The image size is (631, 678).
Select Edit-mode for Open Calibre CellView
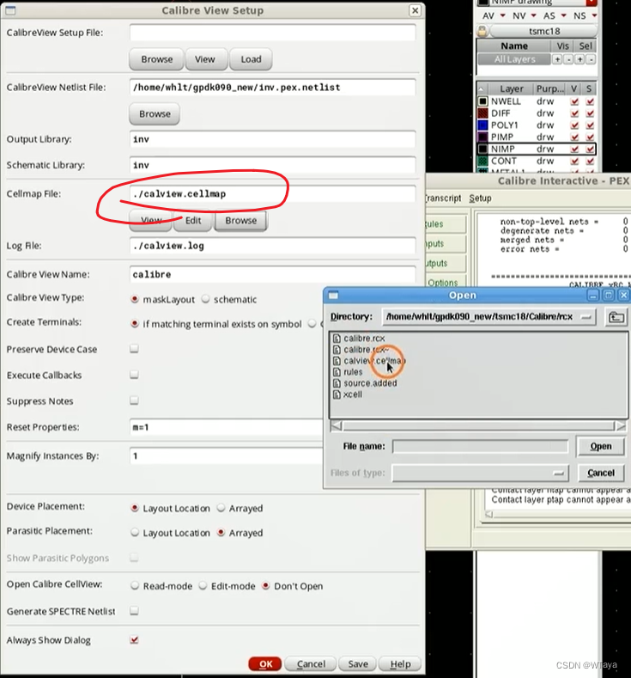[x=203, y=585]
